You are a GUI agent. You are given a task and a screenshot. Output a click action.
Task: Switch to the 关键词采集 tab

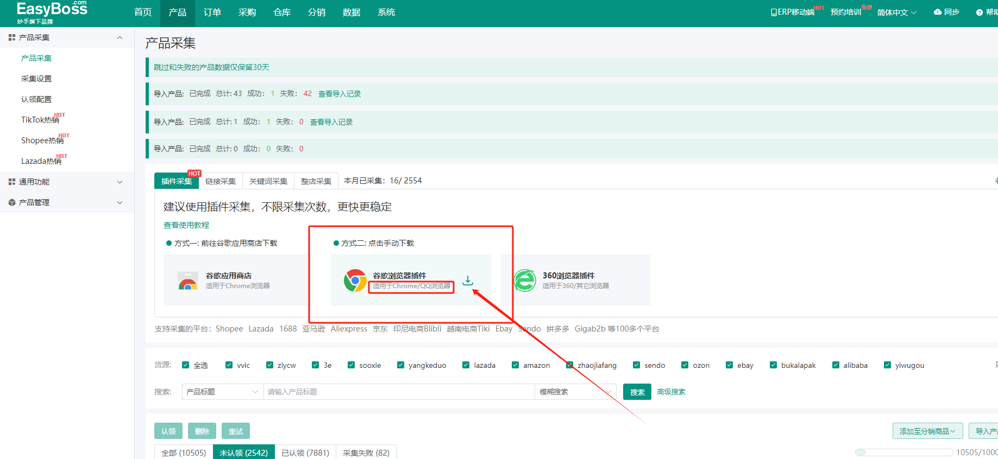[x=268, y=181]
